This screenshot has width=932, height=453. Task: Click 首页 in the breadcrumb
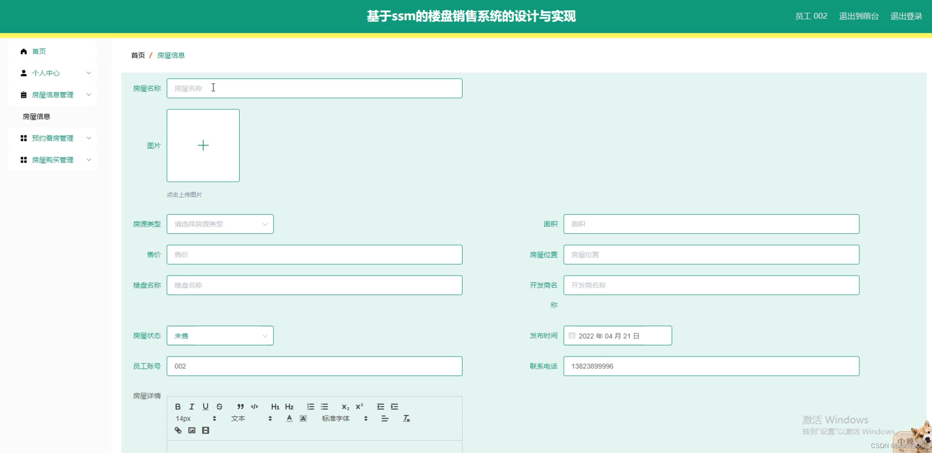[x=137, y=55]
